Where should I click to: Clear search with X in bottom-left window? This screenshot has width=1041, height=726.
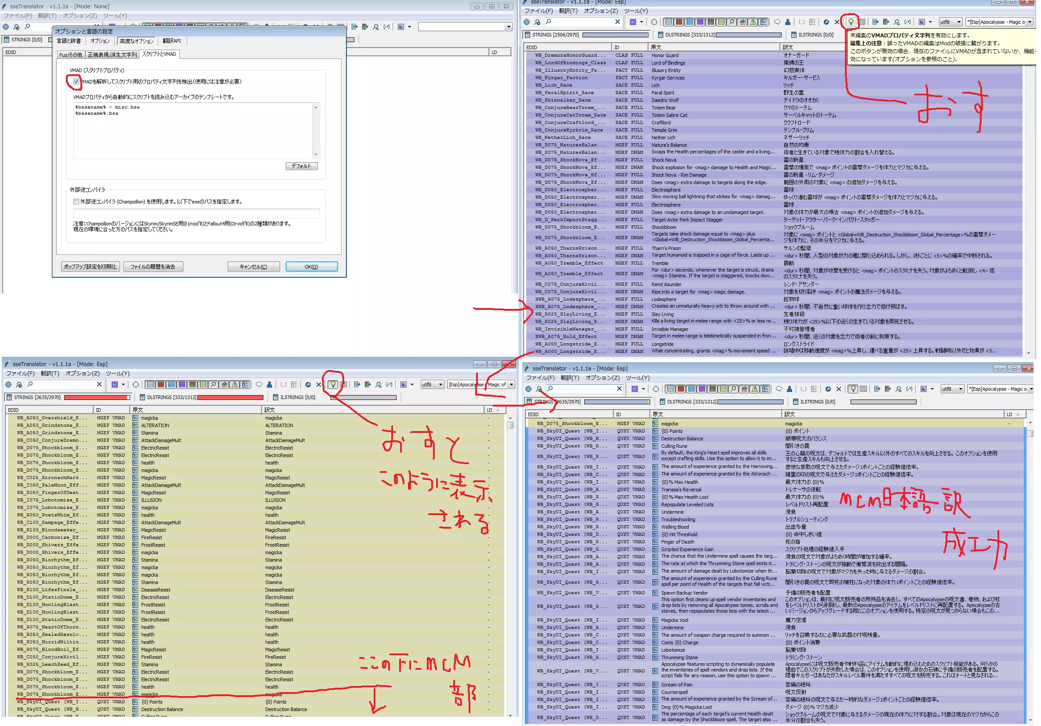pos(99,385)
